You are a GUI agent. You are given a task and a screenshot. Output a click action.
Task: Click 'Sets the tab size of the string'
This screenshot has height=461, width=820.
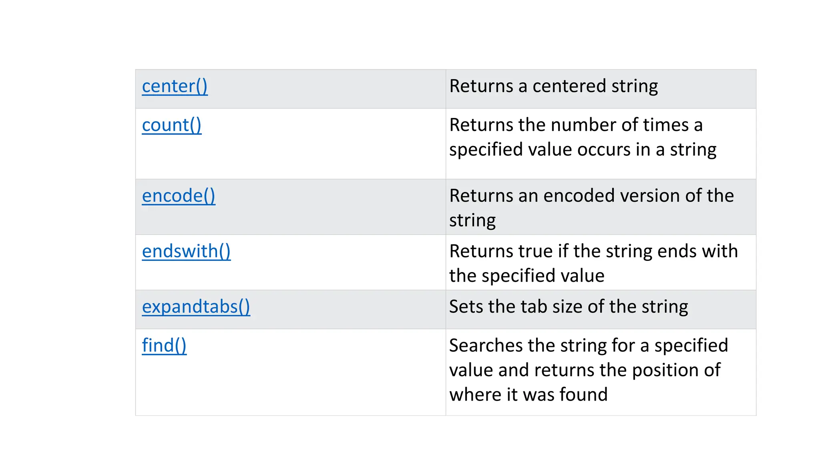pos(569,307)
